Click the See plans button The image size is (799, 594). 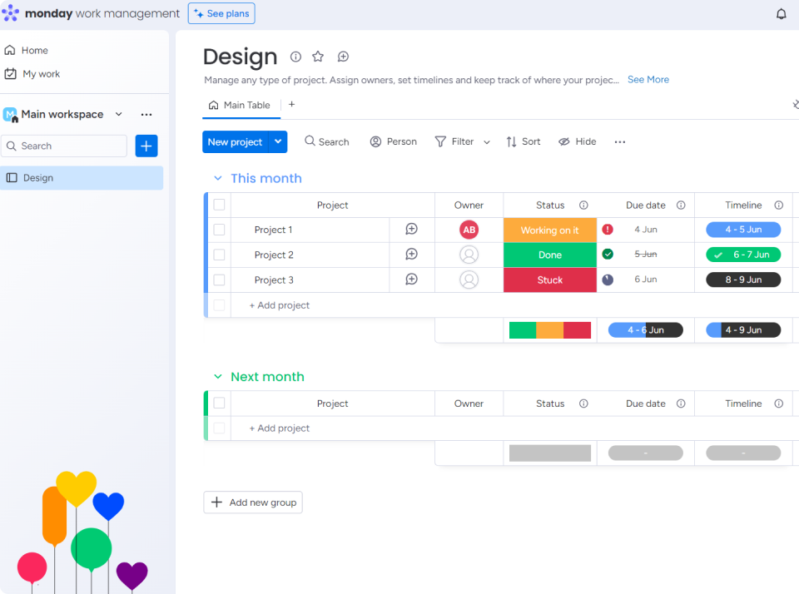221,13
